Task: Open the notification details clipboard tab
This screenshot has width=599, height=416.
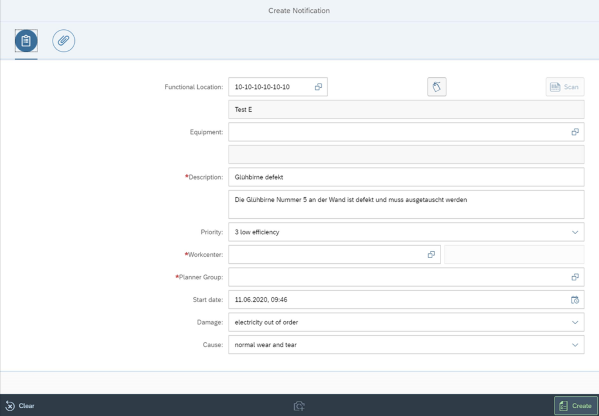Action: 26,41
